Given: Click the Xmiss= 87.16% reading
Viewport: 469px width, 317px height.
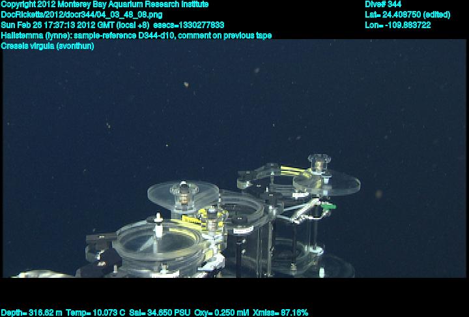Looking at the screenshot, I should (x=280, y=313).
